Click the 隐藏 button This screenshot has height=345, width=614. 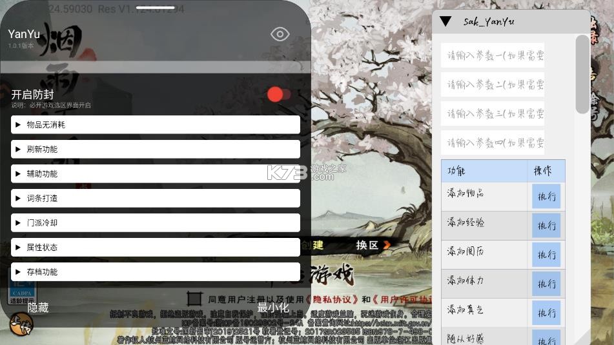pyautogui.click(x=38, y=308)
